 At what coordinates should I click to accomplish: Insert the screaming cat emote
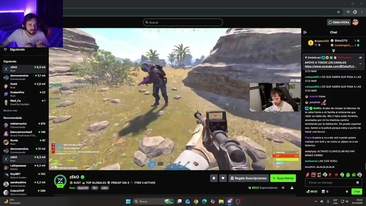tap(319, 175)
